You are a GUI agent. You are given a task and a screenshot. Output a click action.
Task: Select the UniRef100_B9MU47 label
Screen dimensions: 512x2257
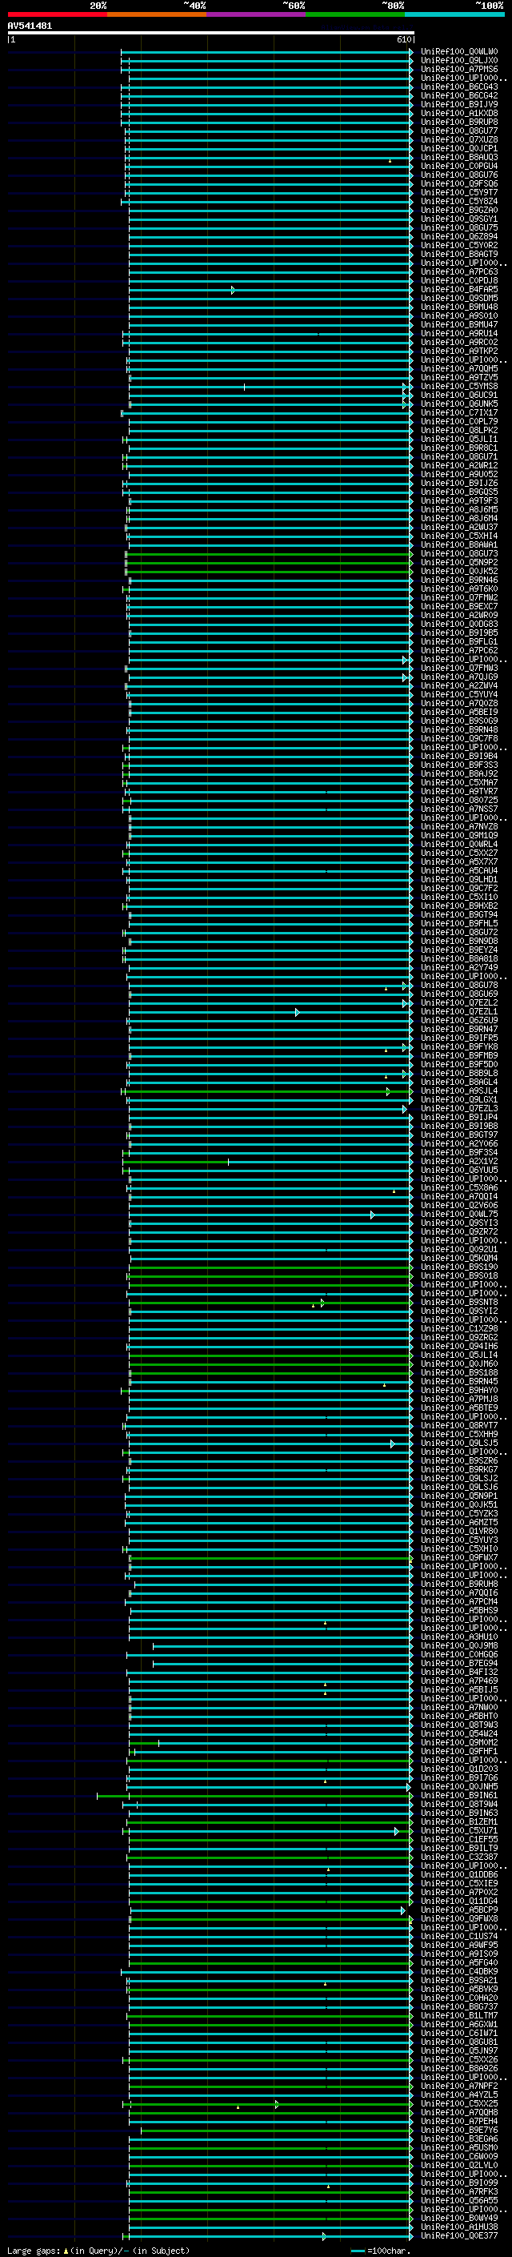(459, 325)
